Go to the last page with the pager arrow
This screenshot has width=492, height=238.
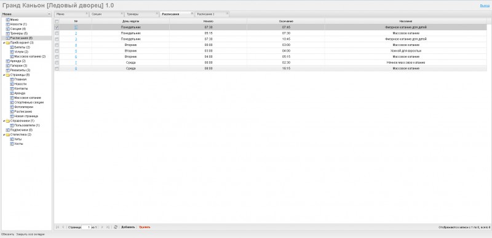click(x=108, y=227)
